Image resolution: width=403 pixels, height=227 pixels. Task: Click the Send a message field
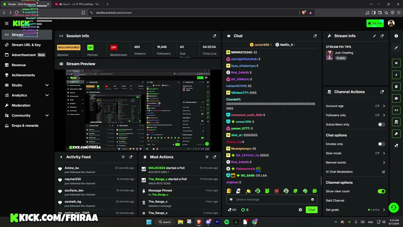click(x=272, y=200)
